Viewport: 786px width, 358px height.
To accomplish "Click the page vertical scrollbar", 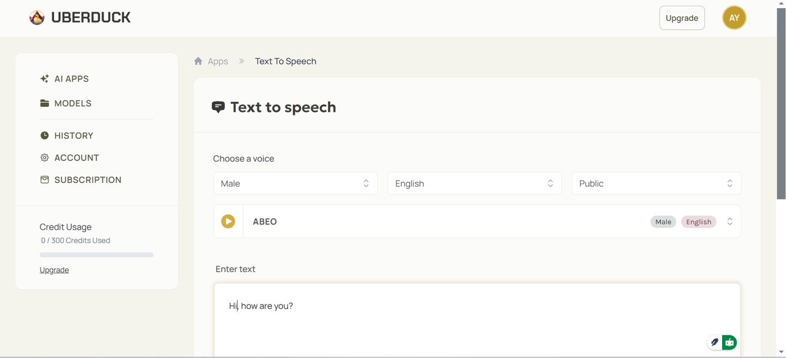I will (781, 103).
